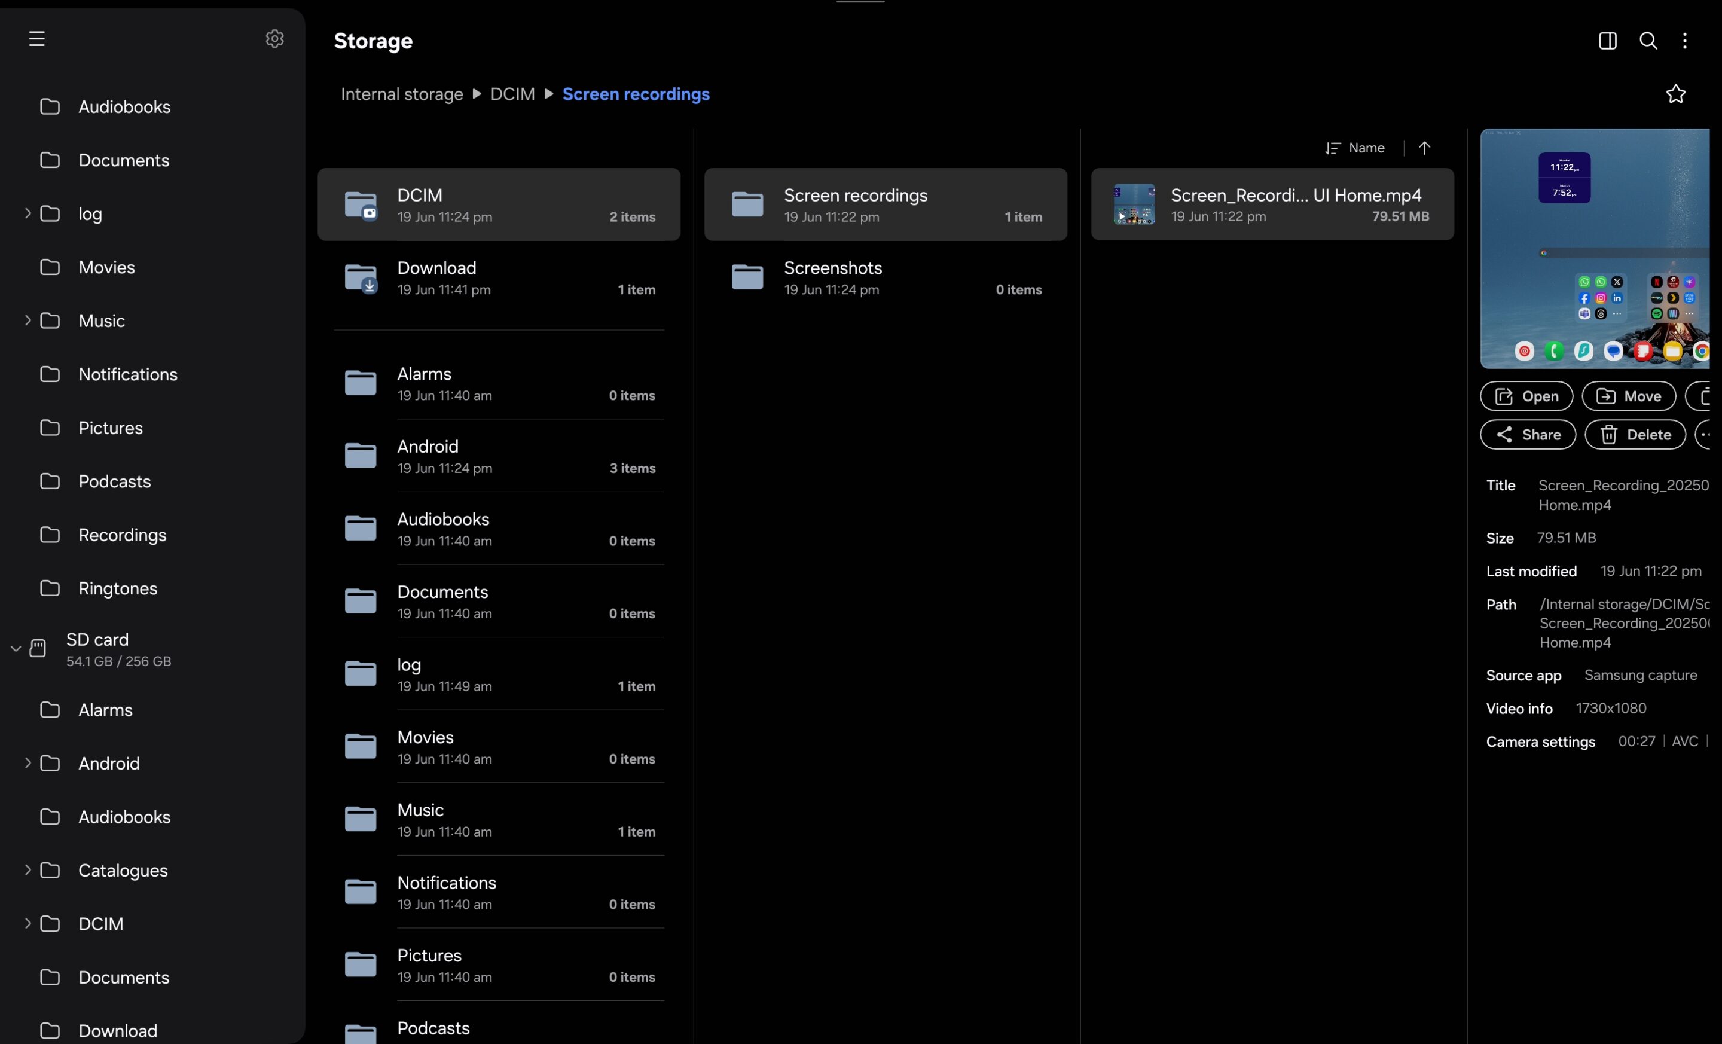Toggle the split view layout icon
The height and width of the screenshot is (1044, 1722).
point(1607,41)
